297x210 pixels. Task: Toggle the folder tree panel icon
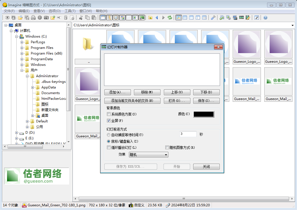pyautogui.click(x=109, y=18)
